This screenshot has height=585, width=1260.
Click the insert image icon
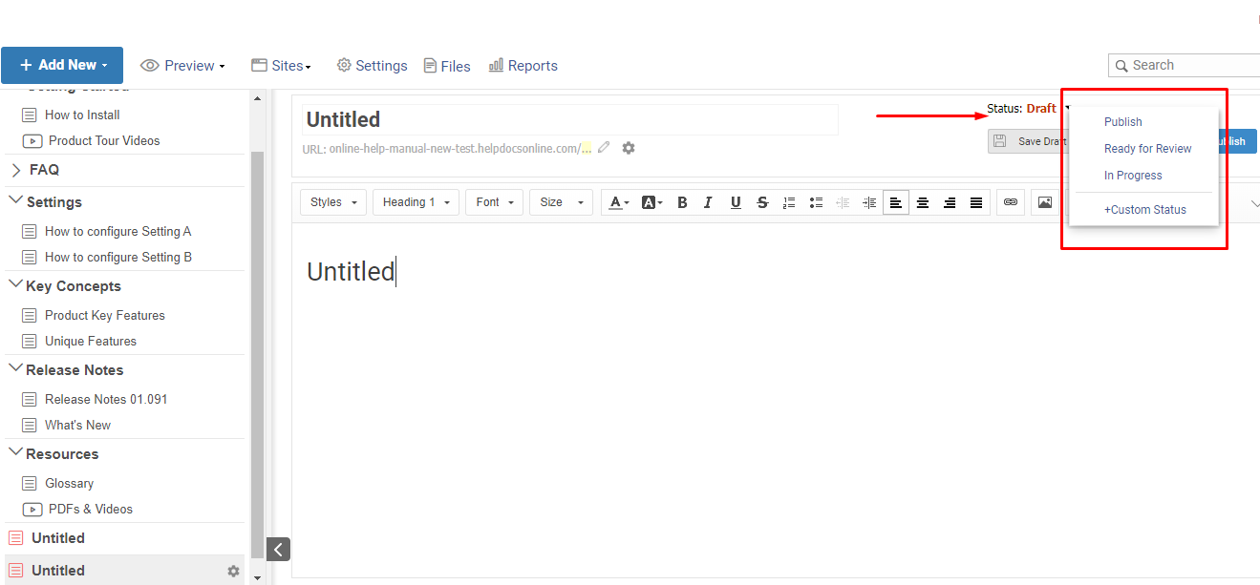click(x=1044, y=202)
